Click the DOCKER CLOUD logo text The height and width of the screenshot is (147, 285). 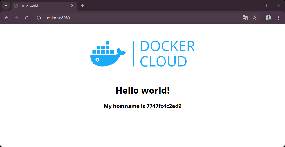[x=167, y=54]
